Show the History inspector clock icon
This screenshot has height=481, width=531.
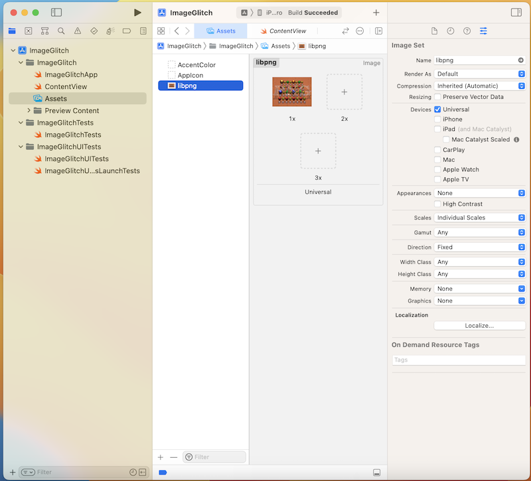coord(451,31)
